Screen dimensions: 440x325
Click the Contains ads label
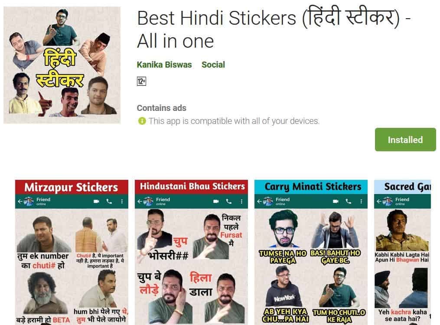(162, 108)
